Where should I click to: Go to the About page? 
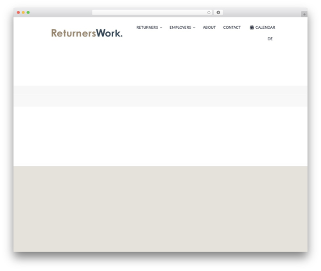click(x=209, y=28)
